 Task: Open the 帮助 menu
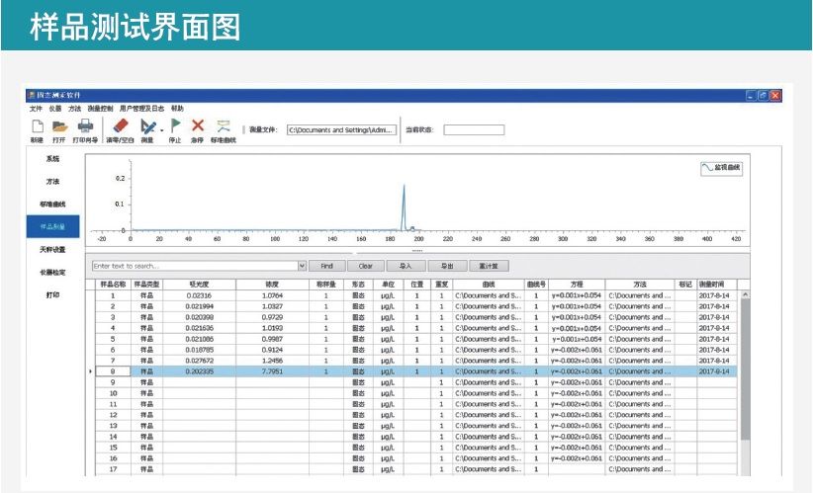pos(177,109)
